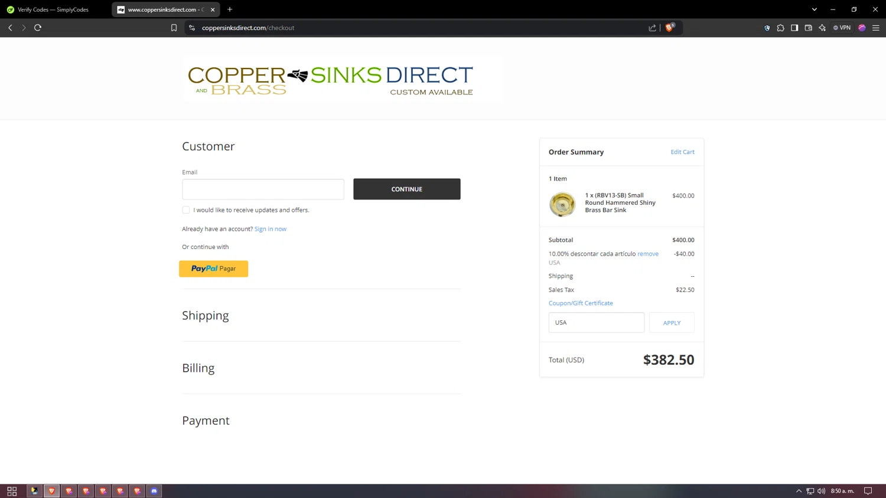
Task: Open site settings icon in address bar
Action: click(192, 28)
